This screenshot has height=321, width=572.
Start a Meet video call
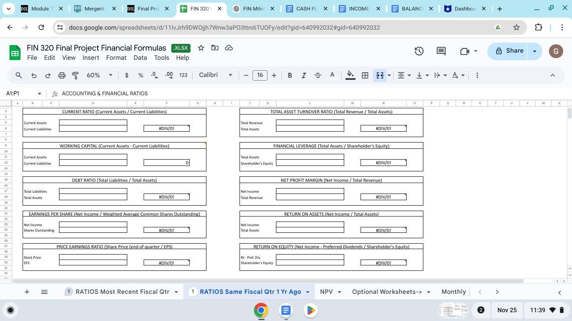[x=464, y=51]
